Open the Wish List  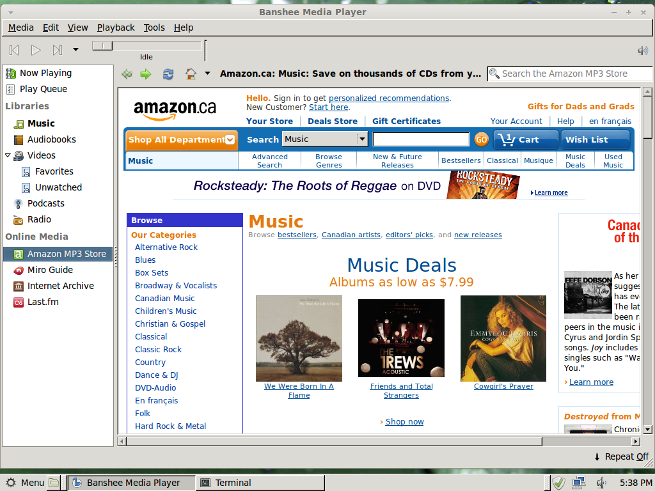(596, 140)
